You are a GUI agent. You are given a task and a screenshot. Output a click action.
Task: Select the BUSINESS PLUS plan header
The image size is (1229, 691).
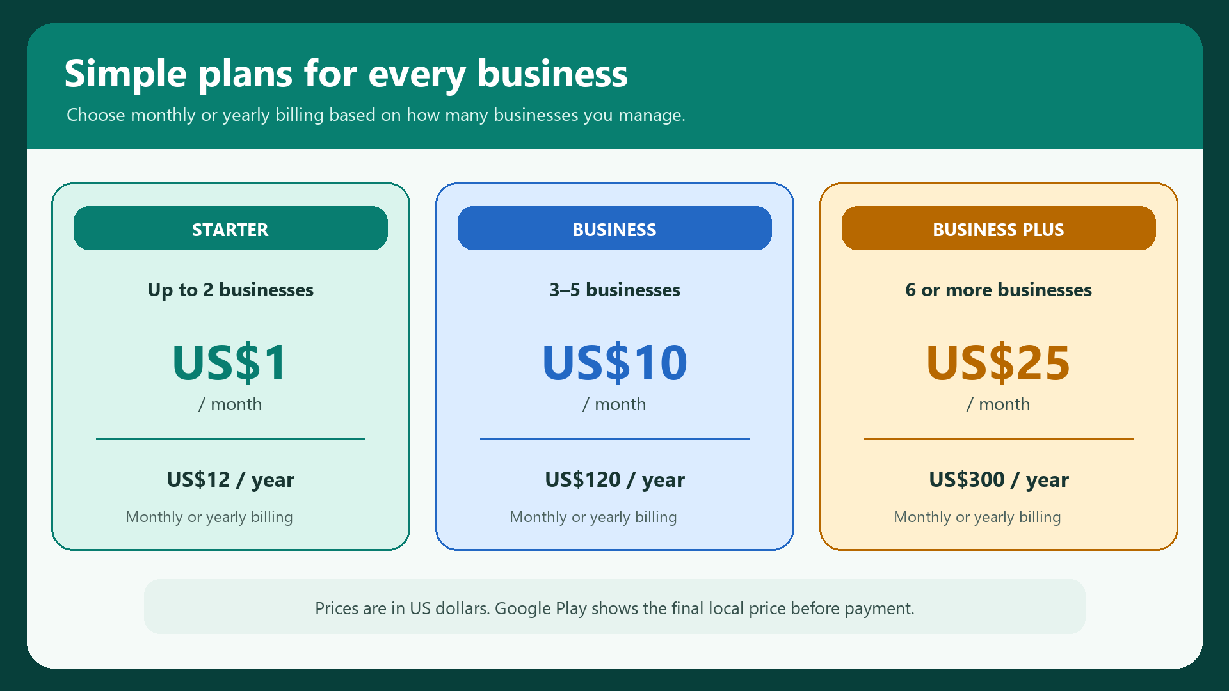[999, 228]
